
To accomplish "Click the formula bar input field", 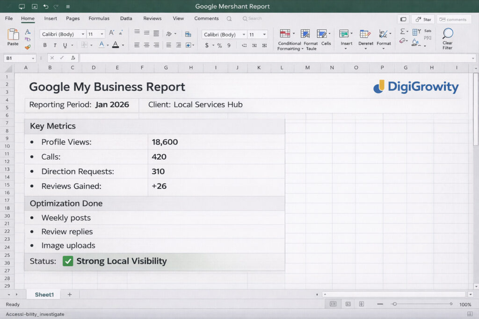I will [x=276, y=58].
